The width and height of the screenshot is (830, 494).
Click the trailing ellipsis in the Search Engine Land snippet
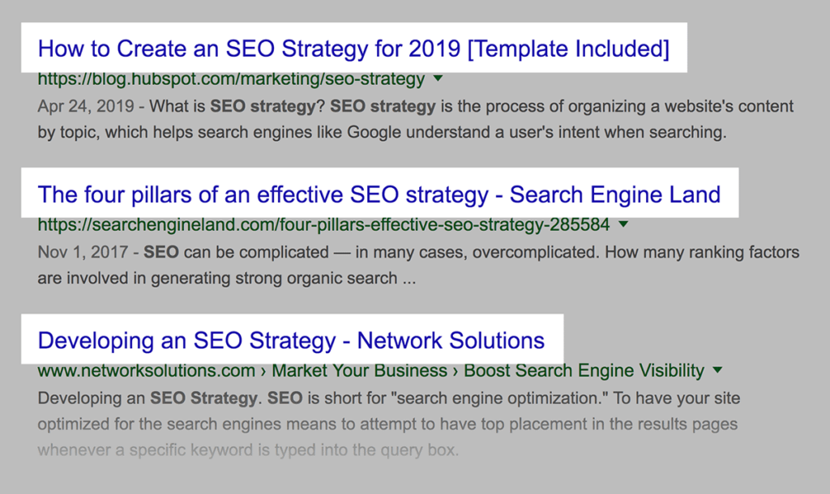409,279
